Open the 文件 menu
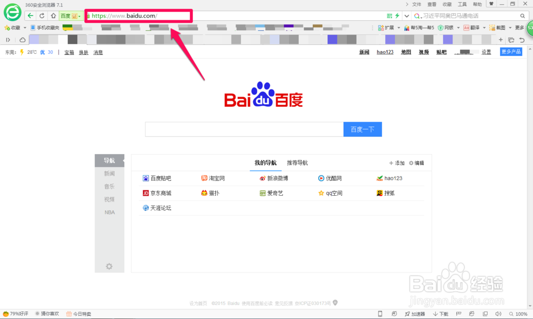The height and width of the screenshot is (319, 533). point(416,4)
